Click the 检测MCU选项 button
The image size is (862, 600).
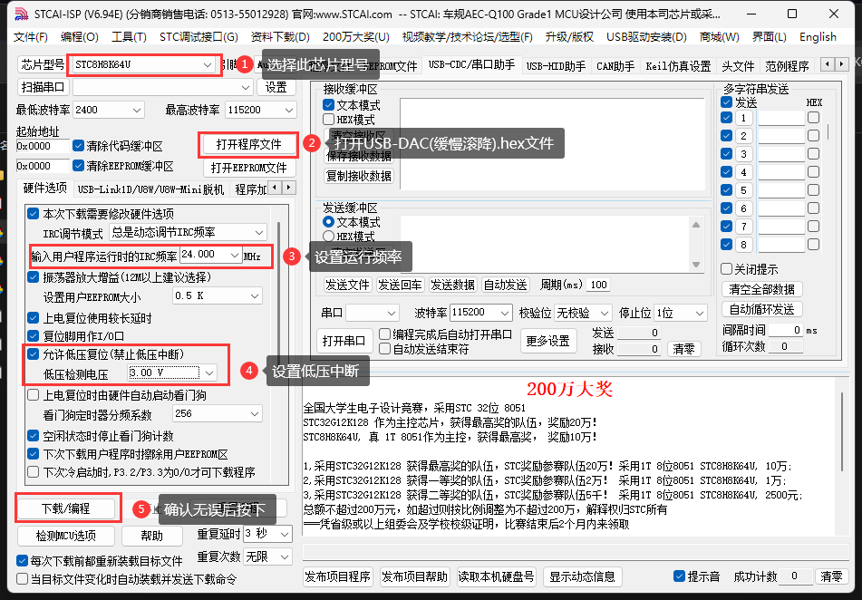(66, 535)
